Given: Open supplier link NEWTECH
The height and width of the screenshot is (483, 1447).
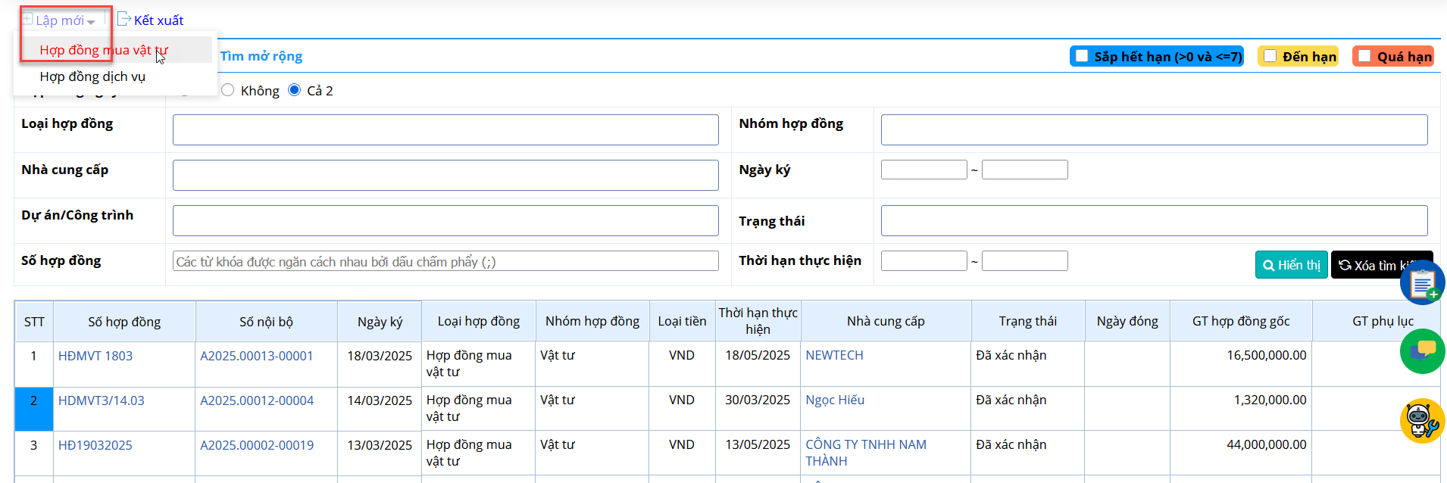Looking at the screenshot, I should tap(834, 355).
